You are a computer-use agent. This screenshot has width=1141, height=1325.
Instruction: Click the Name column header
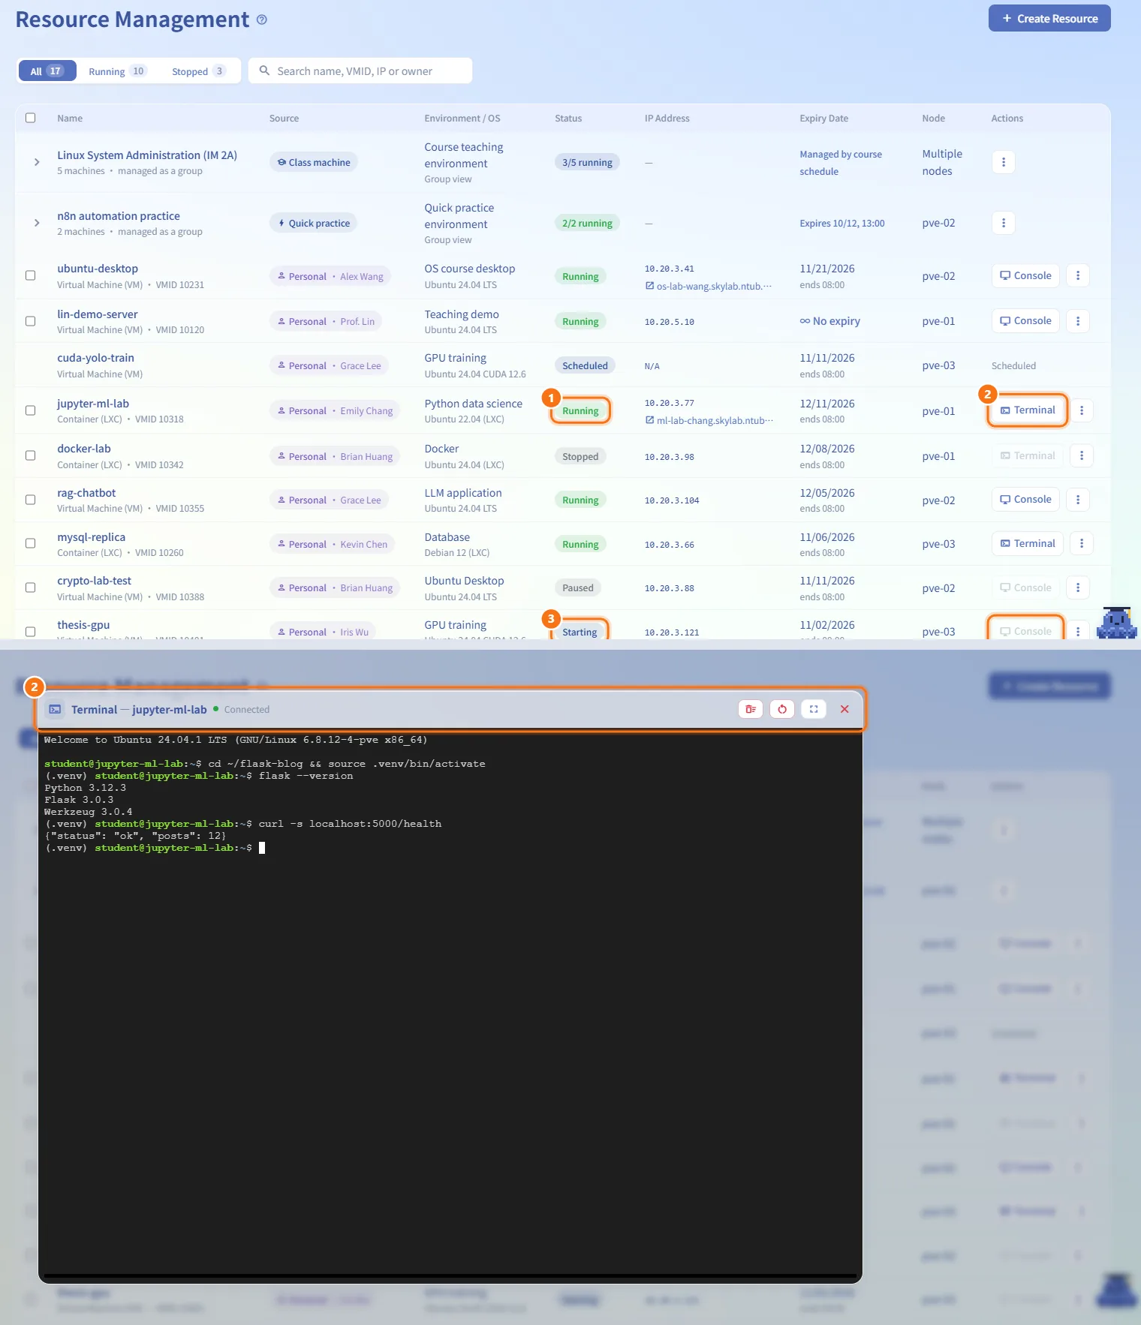point(70,118)
